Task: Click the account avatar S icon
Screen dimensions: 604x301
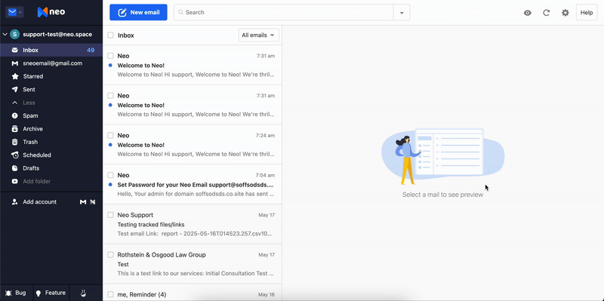Action: 14,34
